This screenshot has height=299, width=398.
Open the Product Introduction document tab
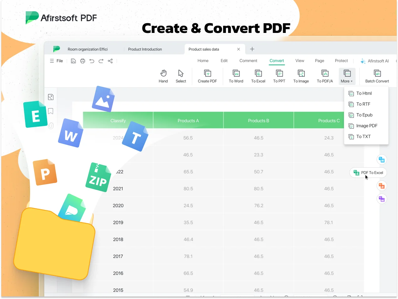pos(145,49)
